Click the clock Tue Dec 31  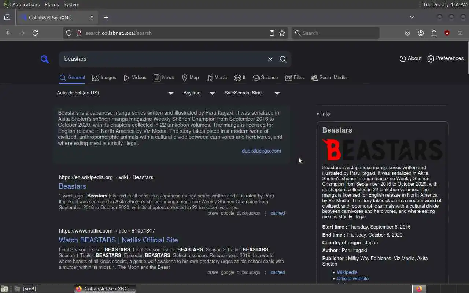[445, 4]
